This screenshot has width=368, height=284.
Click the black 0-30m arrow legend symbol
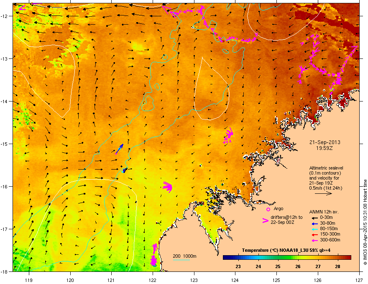315,218
